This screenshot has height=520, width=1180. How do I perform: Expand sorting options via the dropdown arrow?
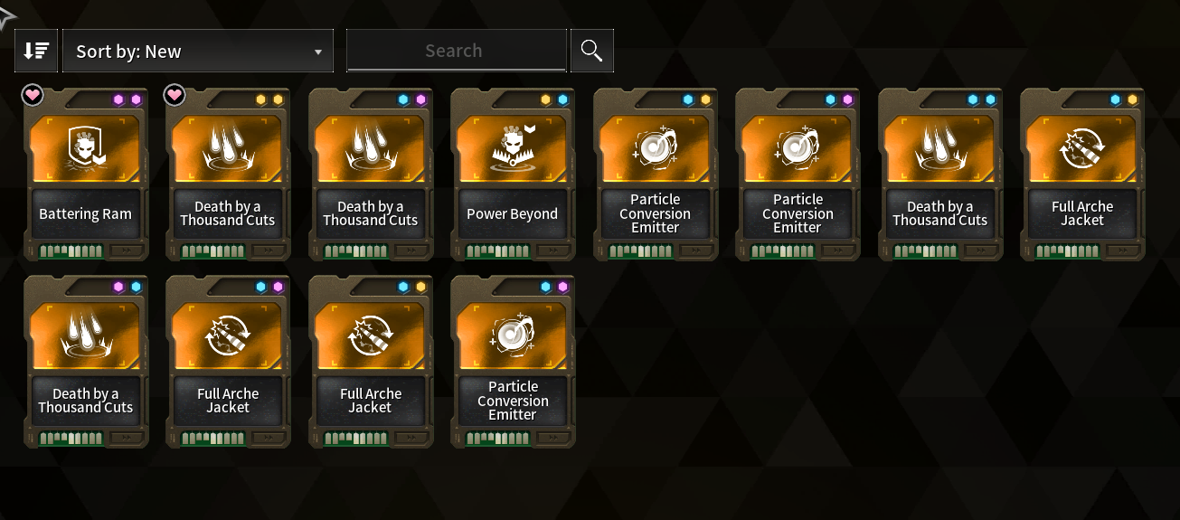point(318,52)
